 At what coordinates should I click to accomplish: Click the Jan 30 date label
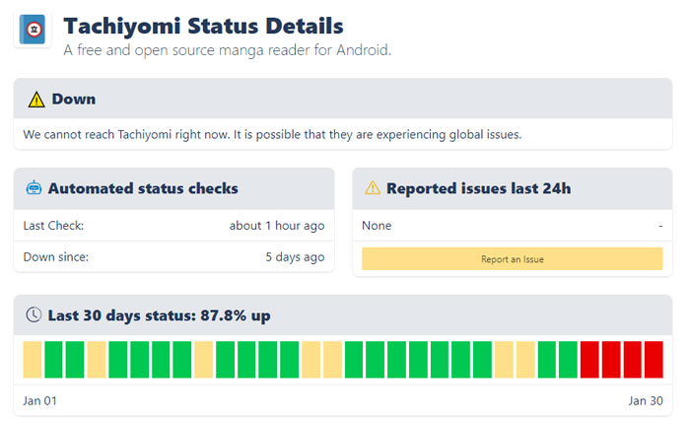point(646,400)
